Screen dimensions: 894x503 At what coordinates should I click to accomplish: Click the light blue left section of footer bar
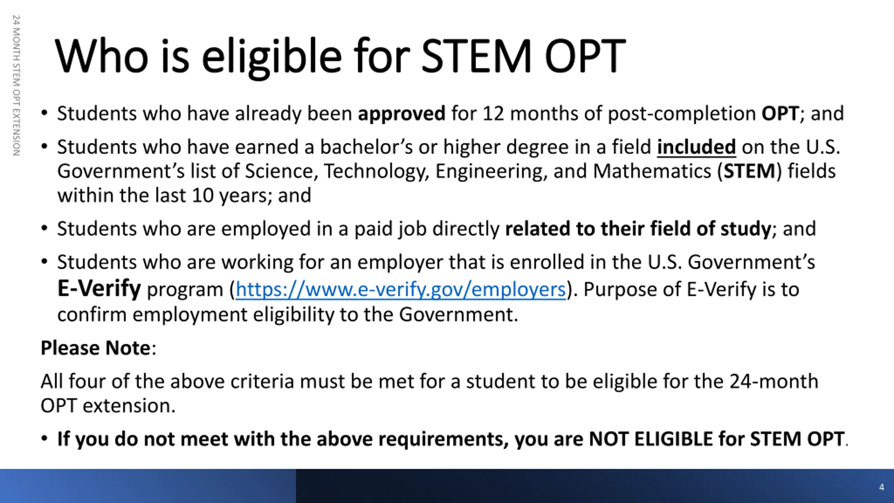148,486
